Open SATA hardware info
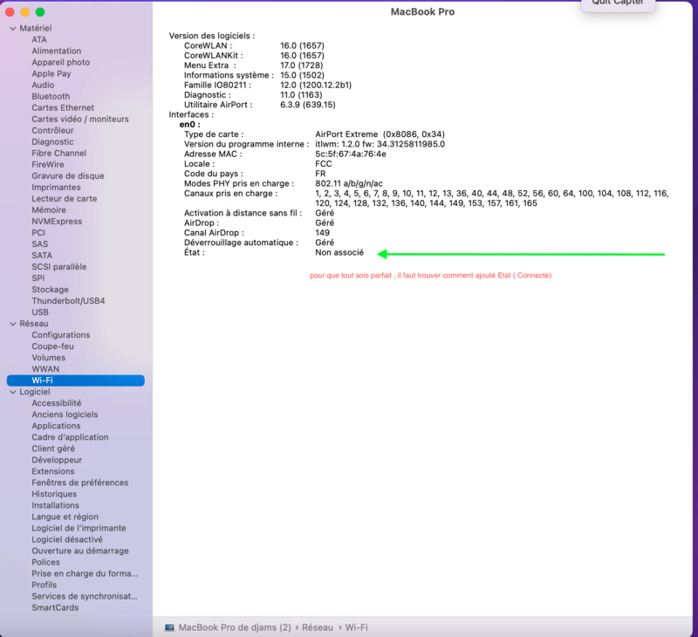 [42, 255]
